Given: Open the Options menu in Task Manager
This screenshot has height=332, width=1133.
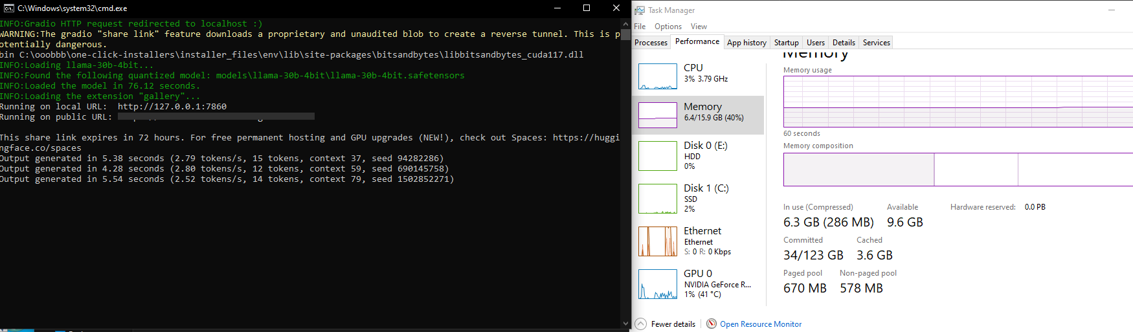Looking at the screenshot, I should tap(668, 27).
